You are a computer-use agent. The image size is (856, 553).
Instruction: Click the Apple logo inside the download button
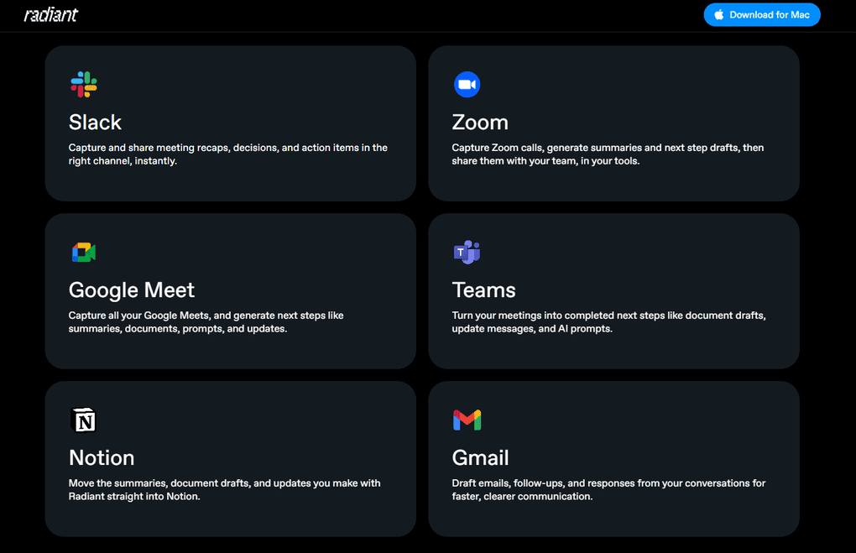point(718,14)
